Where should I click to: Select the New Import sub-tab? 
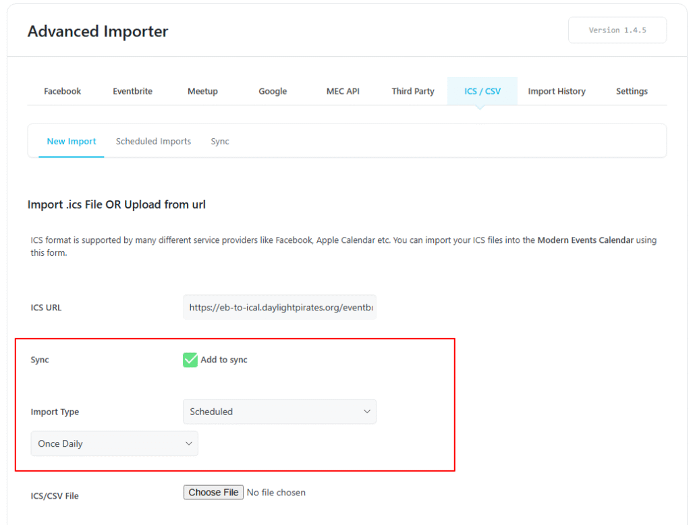(72, 141)
